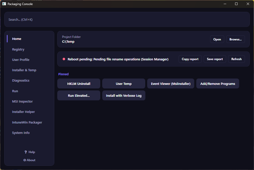
Task: Close the Packaging Console window
Action: pyautogui.click(x=248, y=4)
